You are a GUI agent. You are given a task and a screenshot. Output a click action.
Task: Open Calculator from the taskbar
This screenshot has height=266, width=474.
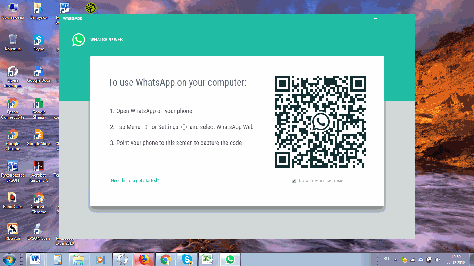click(x=57, y=259)
